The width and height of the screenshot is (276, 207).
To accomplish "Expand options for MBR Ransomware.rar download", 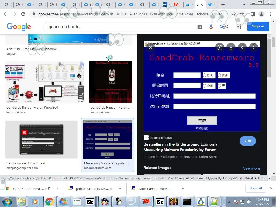I will pyautogui.click(x=183, y=189).
